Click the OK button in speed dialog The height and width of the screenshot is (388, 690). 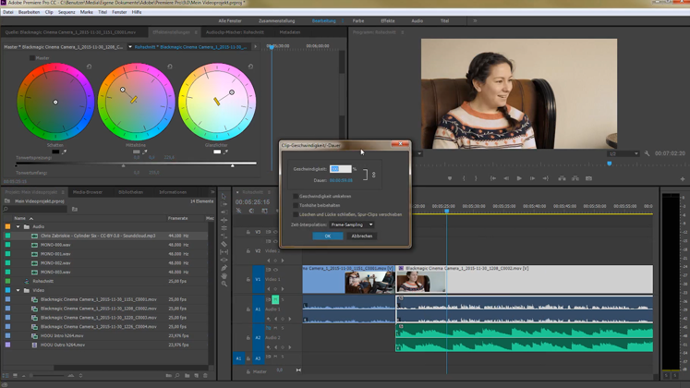click(x=327, y=236)
